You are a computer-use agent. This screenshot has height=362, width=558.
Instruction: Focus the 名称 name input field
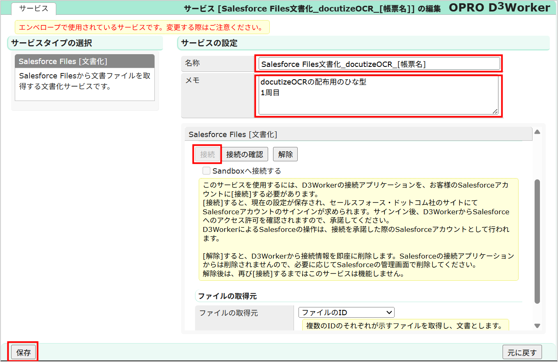[x=378, y=64]
